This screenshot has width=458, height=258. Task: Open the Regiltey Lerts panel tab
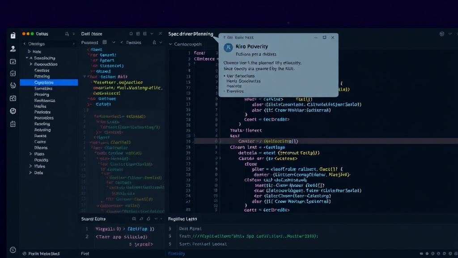click(x=182, y=219)
